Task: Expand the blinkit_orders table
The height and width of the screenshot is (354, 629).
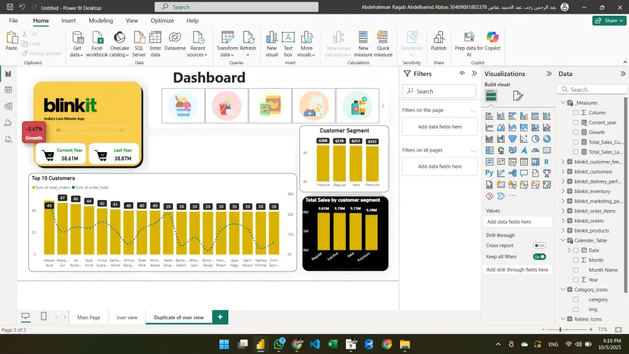Action: [563, 221]
